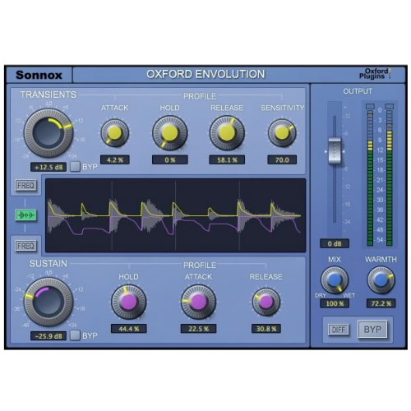Toggle the green waveform display icon
The width and height of the screenshot is (411, 411).
coord(25,215)
